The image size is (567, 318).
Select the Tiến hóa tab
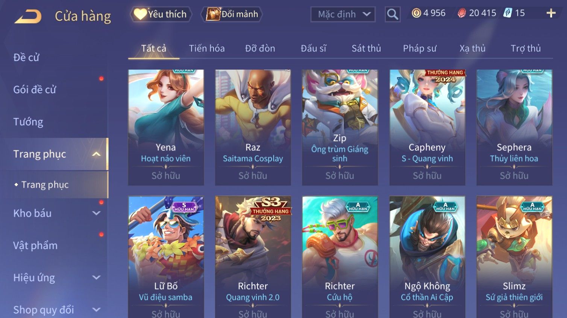click(207, 48)
